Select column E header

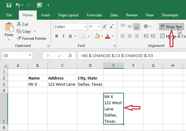pos(113,65)
